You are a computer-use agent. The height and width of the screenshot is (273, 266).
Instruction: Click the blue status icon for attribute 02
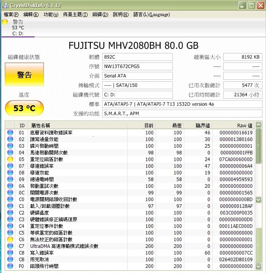(x=10, y=139)
